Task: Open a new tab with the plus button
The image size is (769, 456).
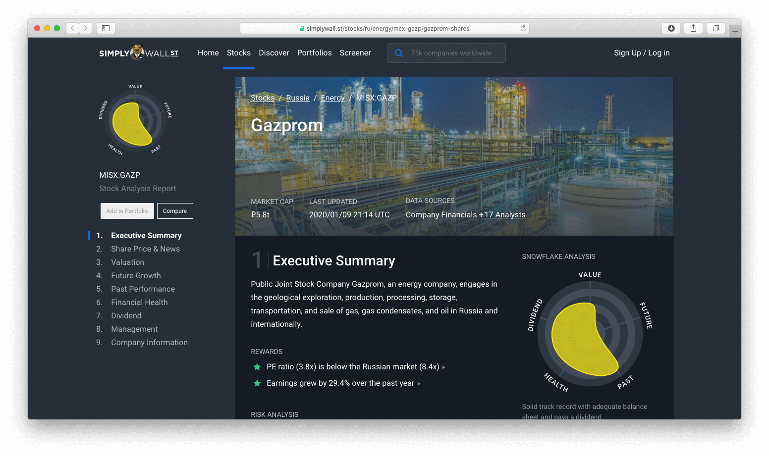Action: click(x=735, y=31)
